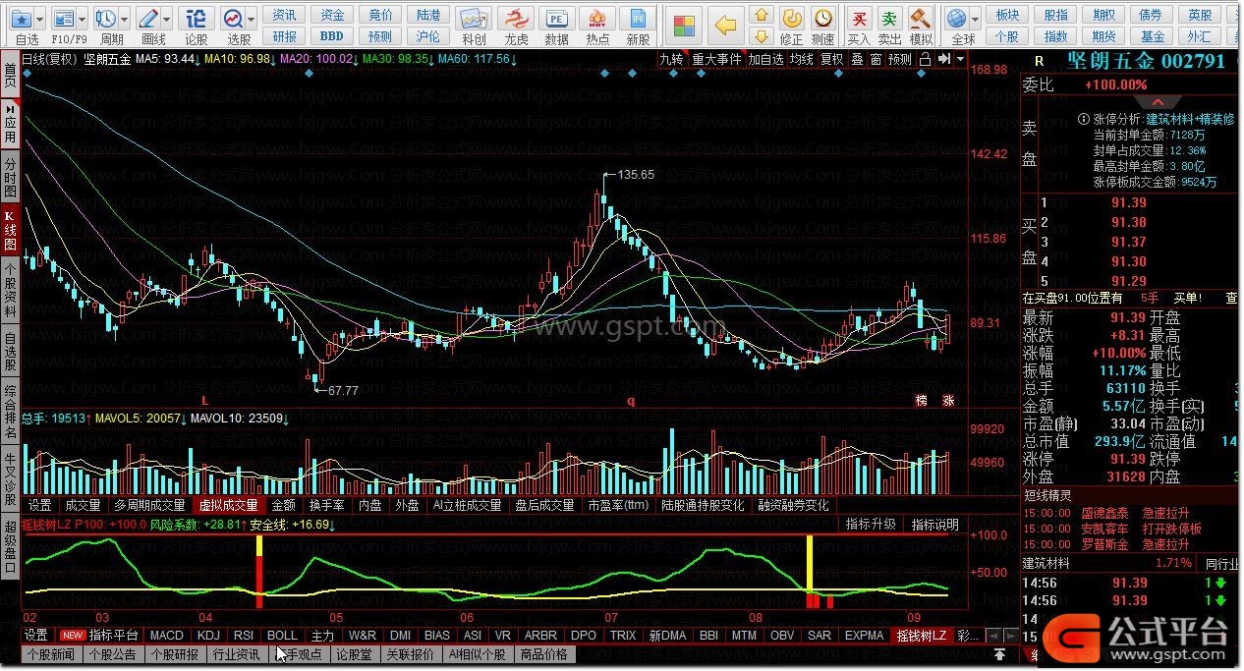This screenshot has width=1244, height=671.
Task: Click the yellow down arrow (next stock)
Action: click(761, 36)
